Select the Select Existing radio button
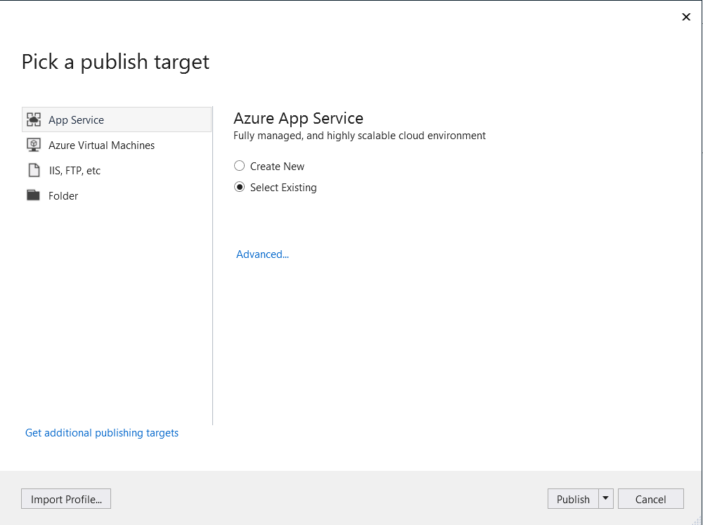This screenshot has width=703, height=525. (x=239, y=187)
